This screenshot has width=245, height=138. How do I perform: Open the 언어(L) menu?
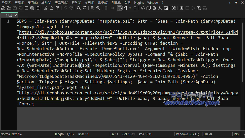(77, 3)
